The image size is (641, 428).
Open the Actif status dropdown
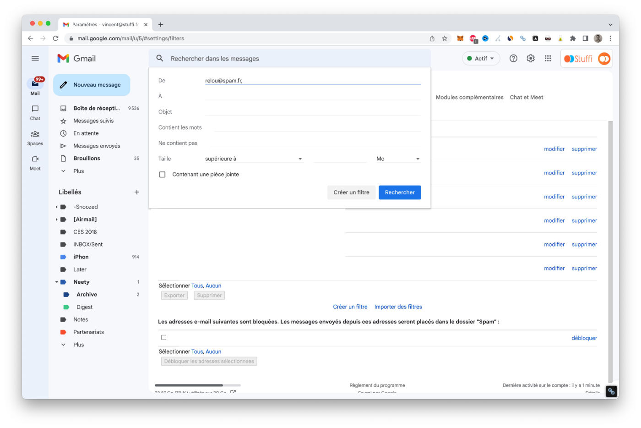481,58
